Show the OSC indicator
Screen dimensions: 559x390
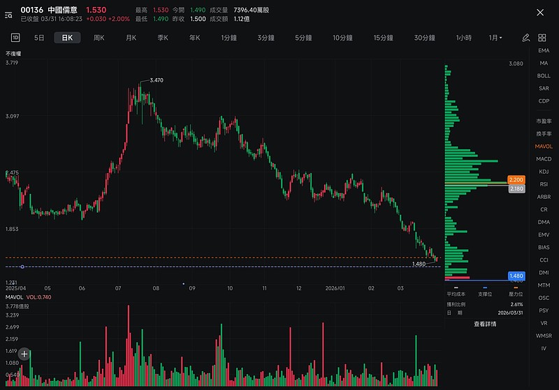pyautogui.click(x=544, y=298)
